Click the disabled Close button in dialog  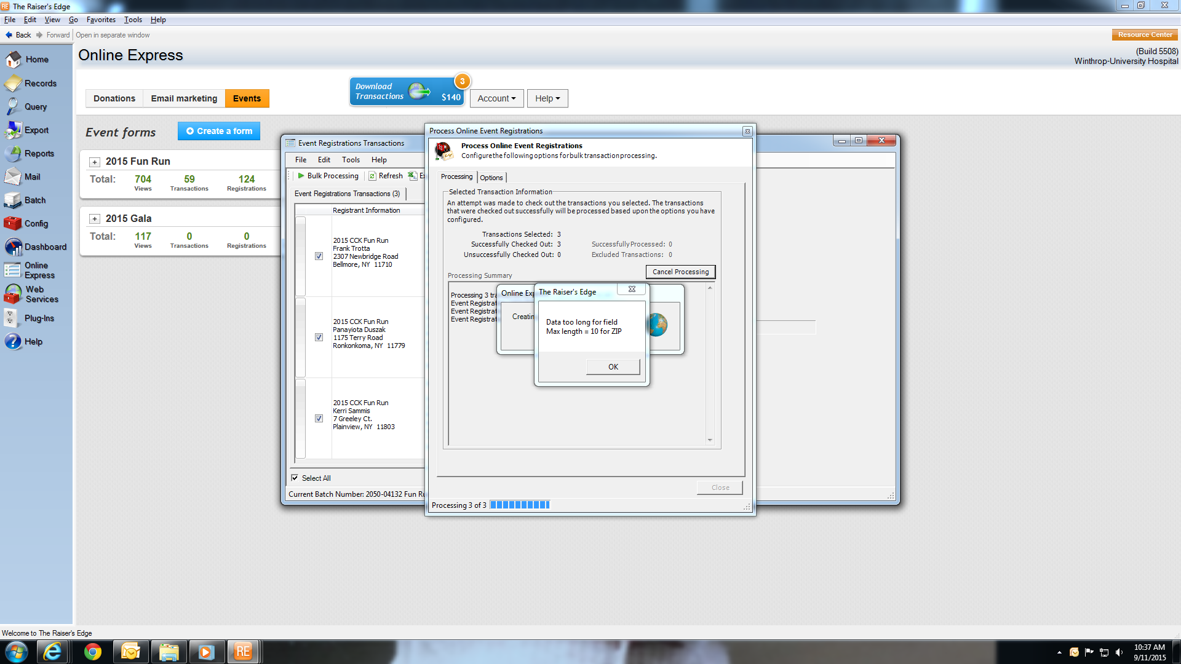coord(720,488)
